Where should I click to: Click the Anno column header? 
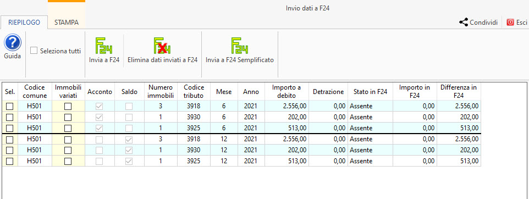click(x=251, y=91)
